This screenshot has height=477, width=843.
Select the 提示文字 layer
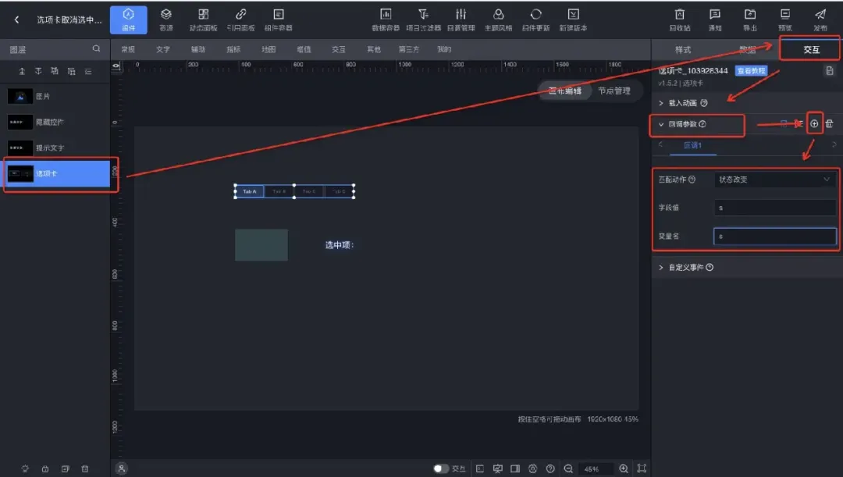56,148
